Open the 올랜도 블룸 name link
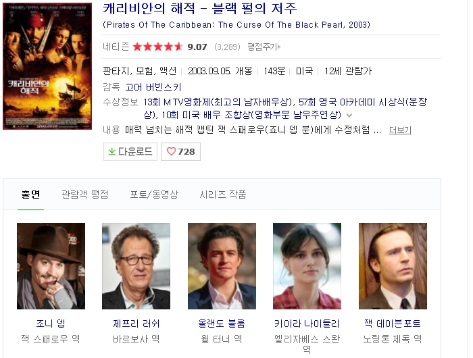Image resolution: width=473 pixels, height=358 pixels. click(222, 324)
